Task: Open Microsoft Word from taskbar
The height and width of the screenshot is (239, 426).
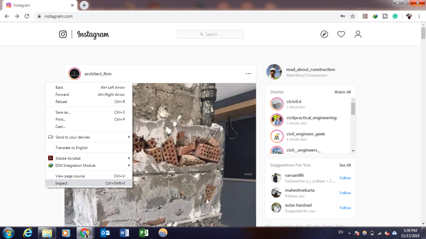Action: tap(124, 233)
